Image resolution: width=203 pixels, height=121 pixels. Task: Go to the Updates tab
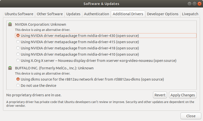(73, 14)
